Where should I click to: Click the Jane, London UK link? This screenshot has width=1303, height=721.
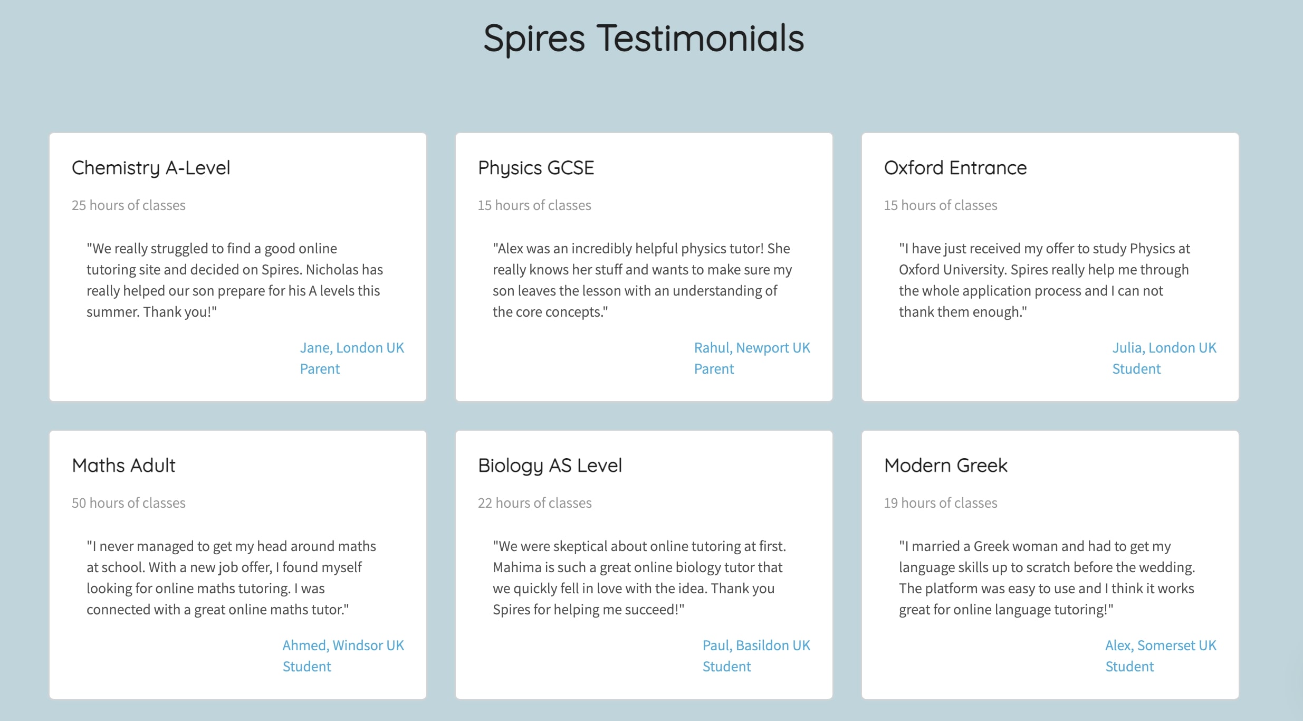tap(352, 348)
